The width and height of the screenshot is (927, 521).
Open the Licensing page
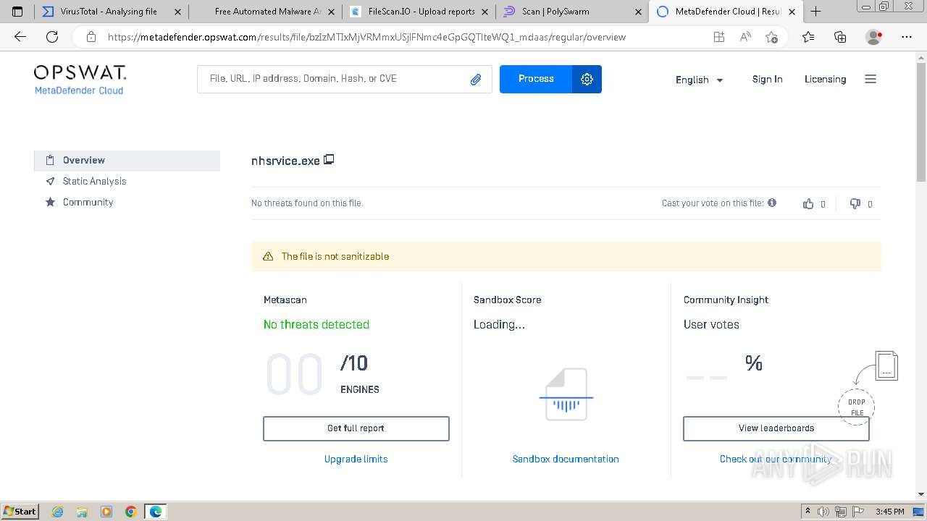click(x=825, y=80)
